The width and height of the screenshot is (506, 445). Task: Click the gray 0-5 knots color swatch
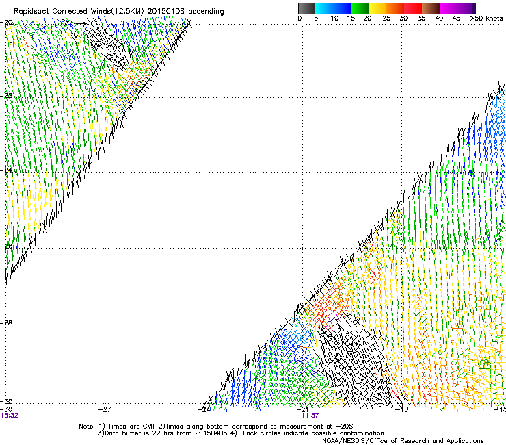coord(306,8)
